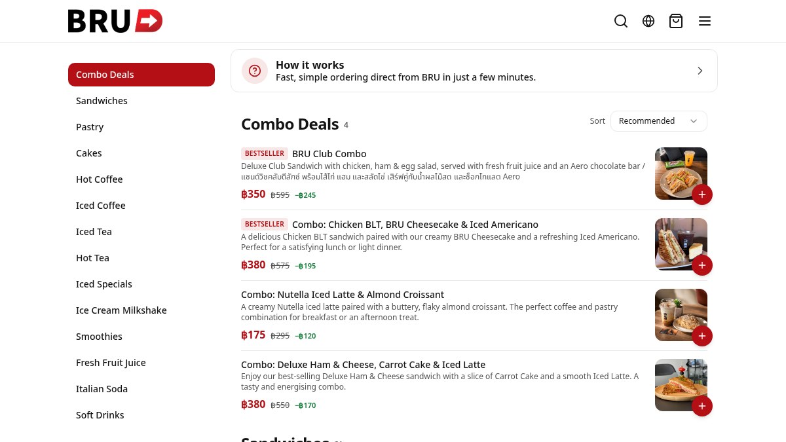
Task: Select Combo Deals category
Action: point(141,75)
